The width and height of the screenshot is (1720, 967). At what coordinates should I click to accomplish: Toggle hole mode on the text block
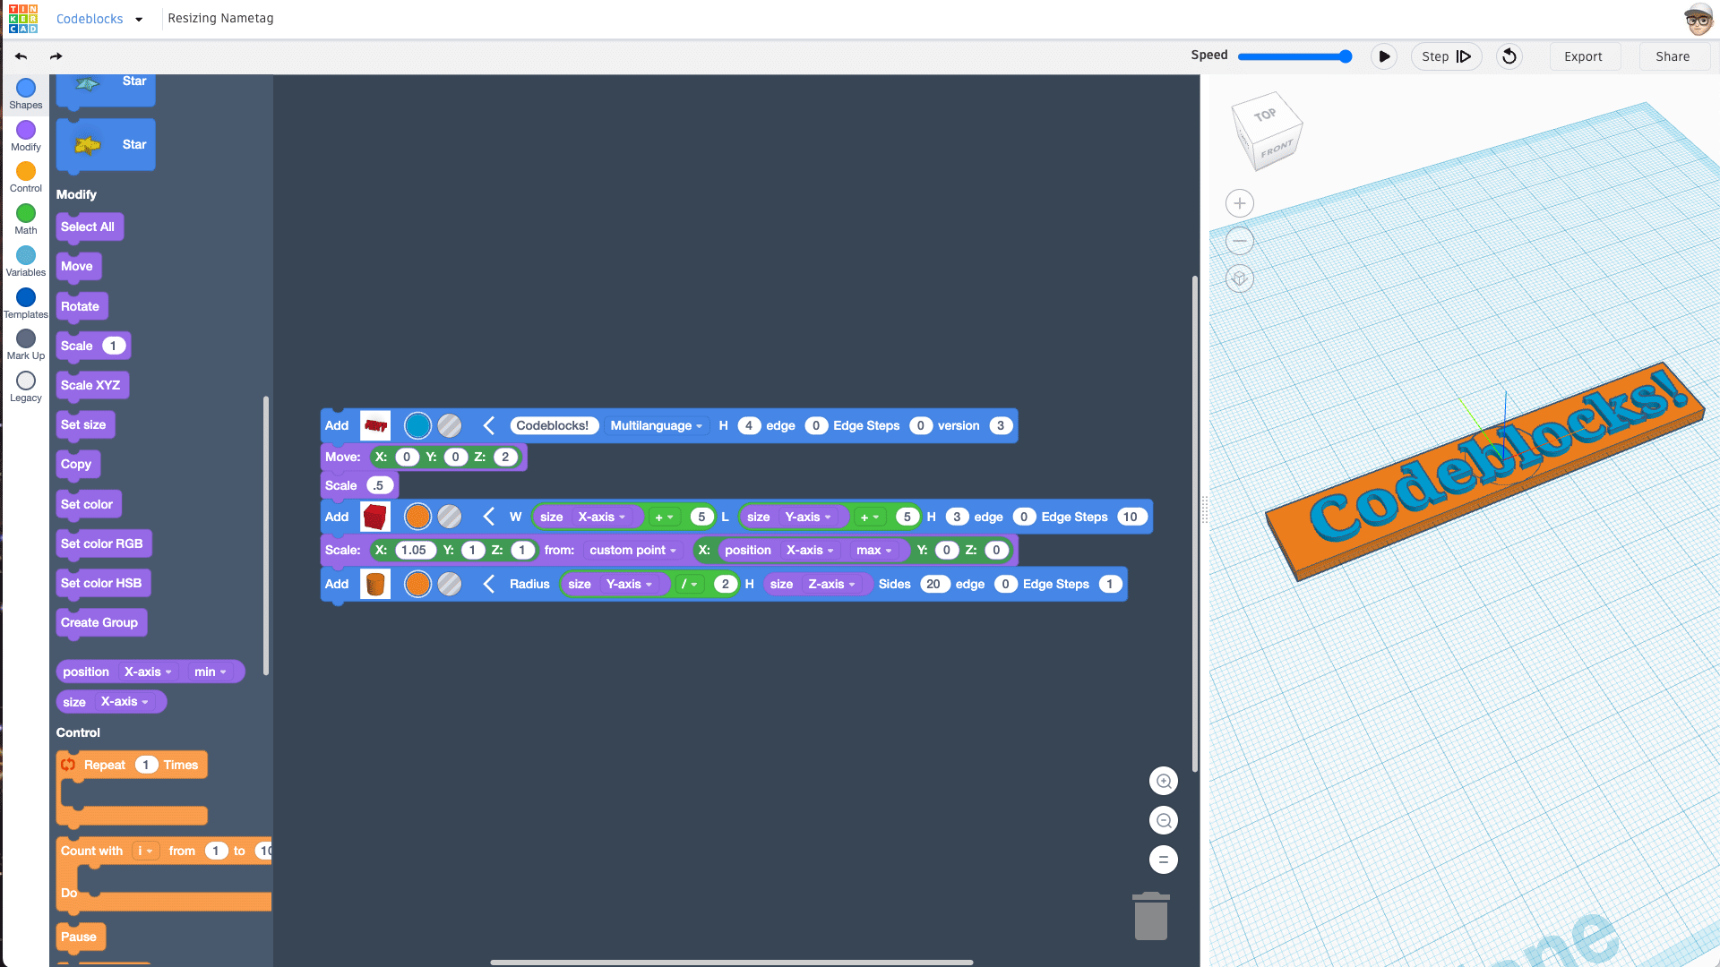(450, 426)
